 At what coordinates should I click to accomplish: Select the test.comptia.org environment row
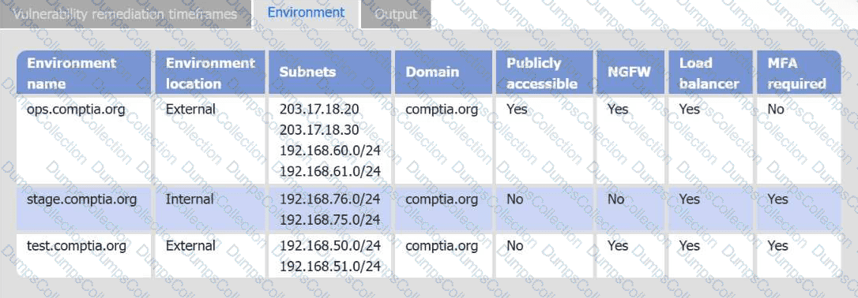[428, 256]
